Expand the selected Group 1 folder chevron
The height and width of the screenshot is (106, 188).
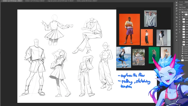pyautogui.click(x=181, y=12)
